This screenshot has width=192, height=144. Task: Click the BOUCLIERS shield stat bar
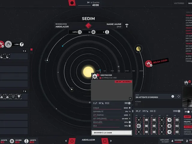112,122
